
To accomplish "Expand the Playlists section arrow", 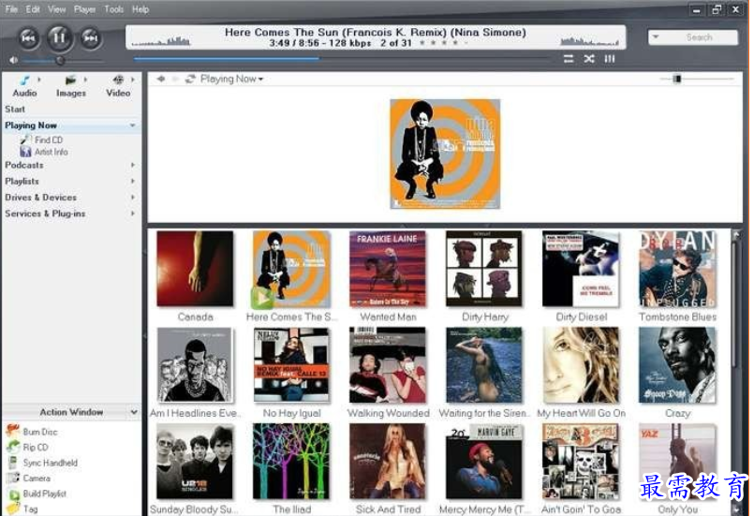I will click(x=133, y=182).
